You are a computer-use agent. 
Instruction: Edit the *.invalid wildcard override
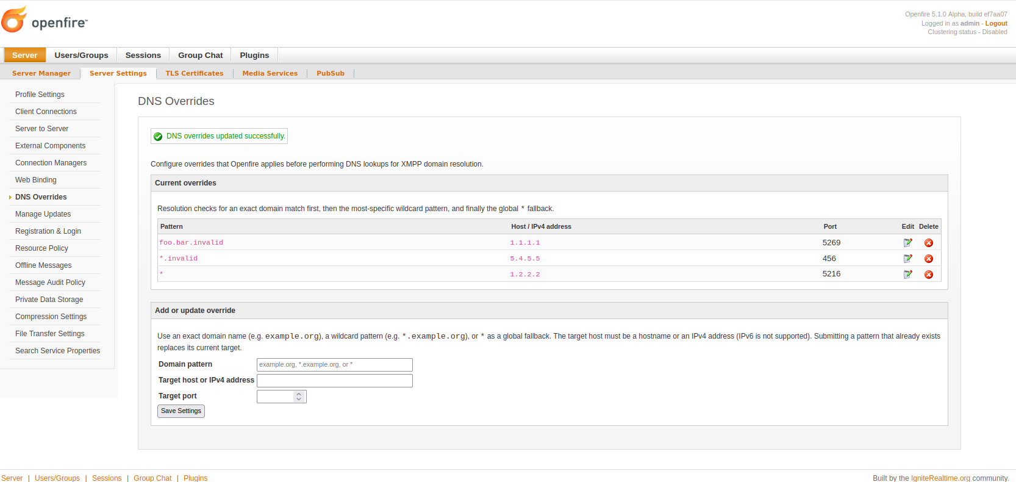click(x=907, y=259)
